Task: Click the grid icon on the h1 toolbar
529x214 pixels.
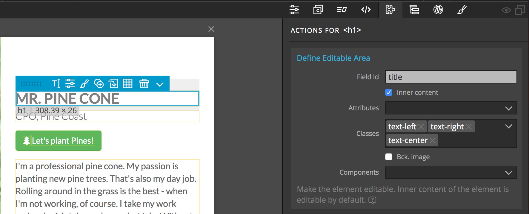Action: (x=127, y=83)
